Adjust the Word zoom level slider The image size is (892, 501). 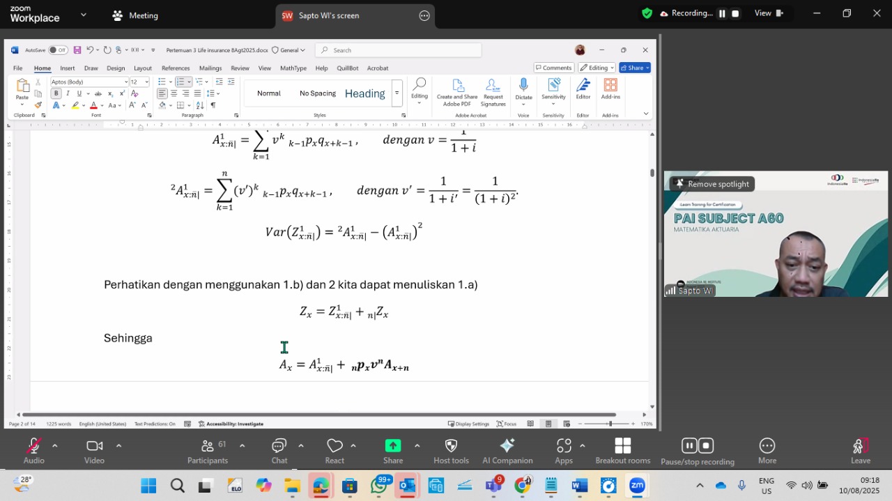tap(610, 424)
